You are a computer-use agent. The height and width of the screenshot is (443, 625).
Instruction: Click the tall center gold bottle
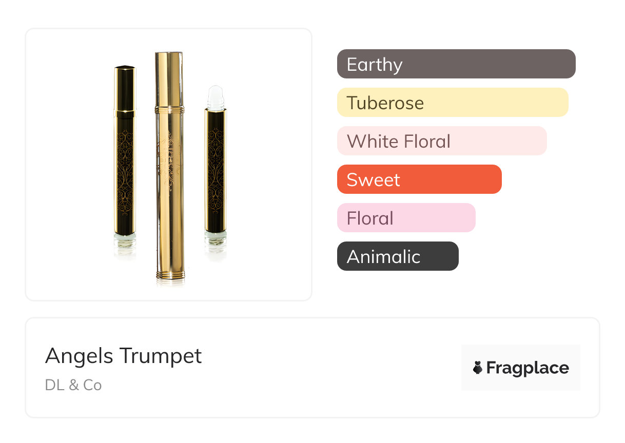point(169,169)
